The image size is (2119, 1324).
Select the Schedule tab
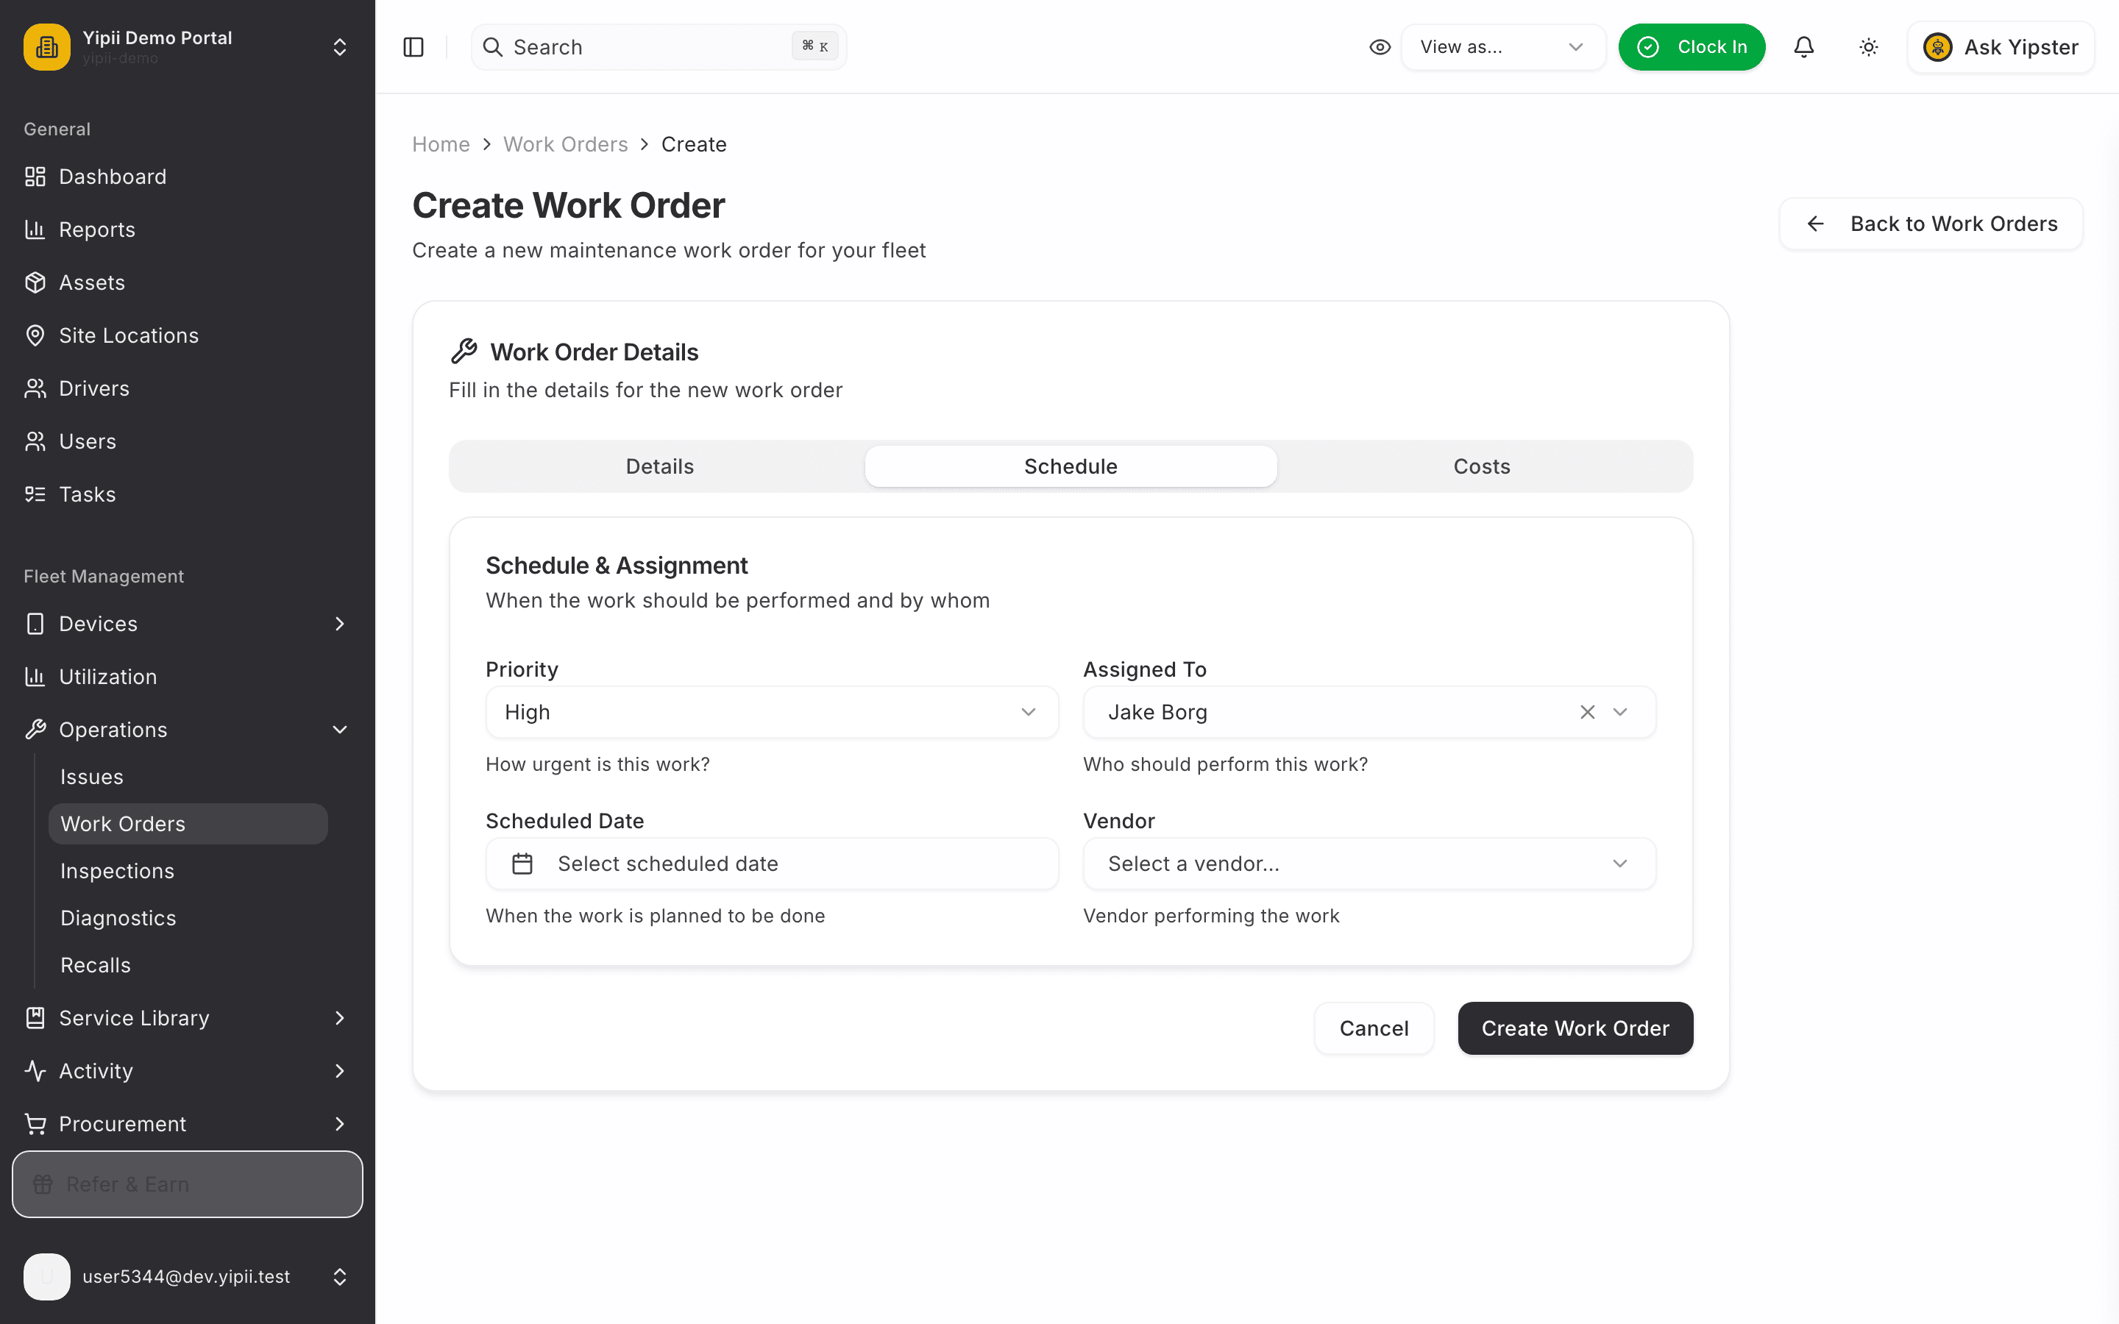pos(1071,467)
